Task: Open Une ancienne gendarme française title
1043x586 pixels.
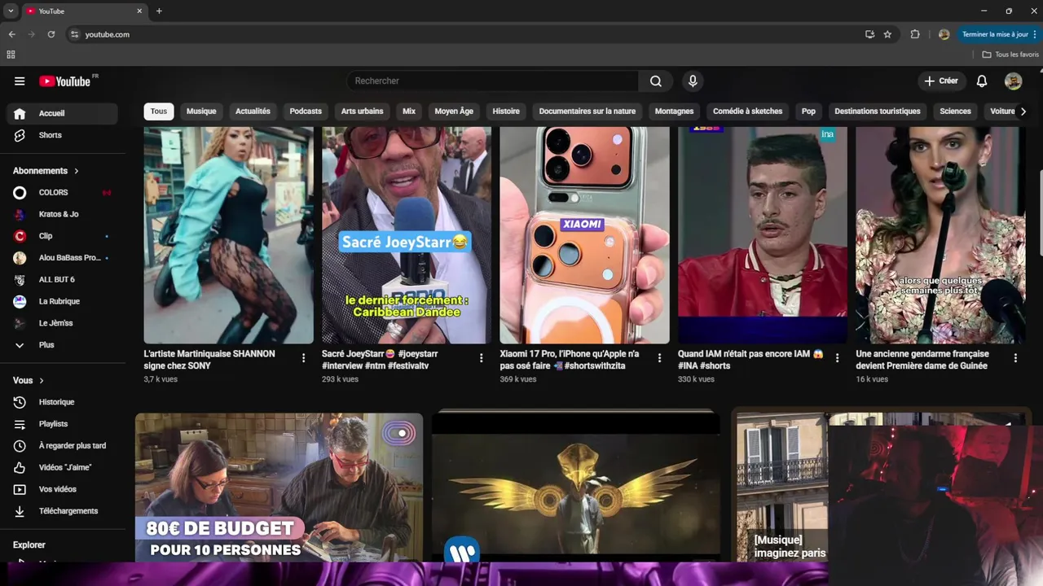Action: 922,360
